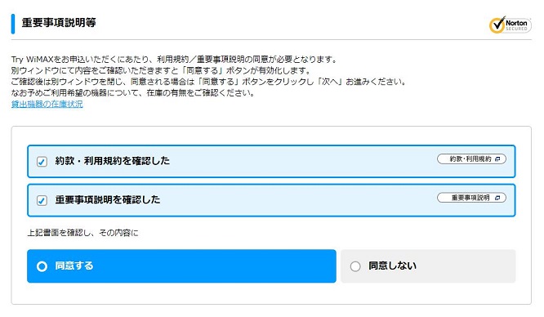544x317 pixels.
Task: Click the 同意する label text
Action: 74,266
